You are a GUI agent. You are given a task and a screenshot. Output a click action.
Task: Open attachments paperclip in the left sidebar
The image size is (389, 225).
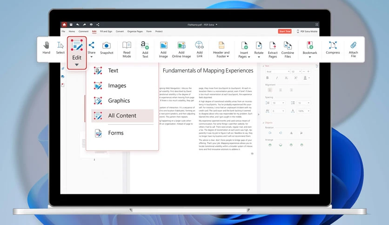63,68
